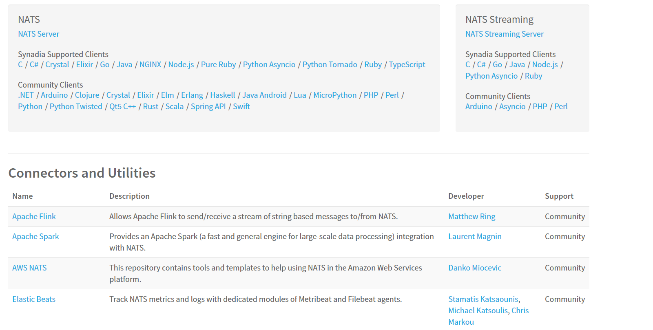
Task: Open the Apache Spark connector link
Action: [35, 237]
